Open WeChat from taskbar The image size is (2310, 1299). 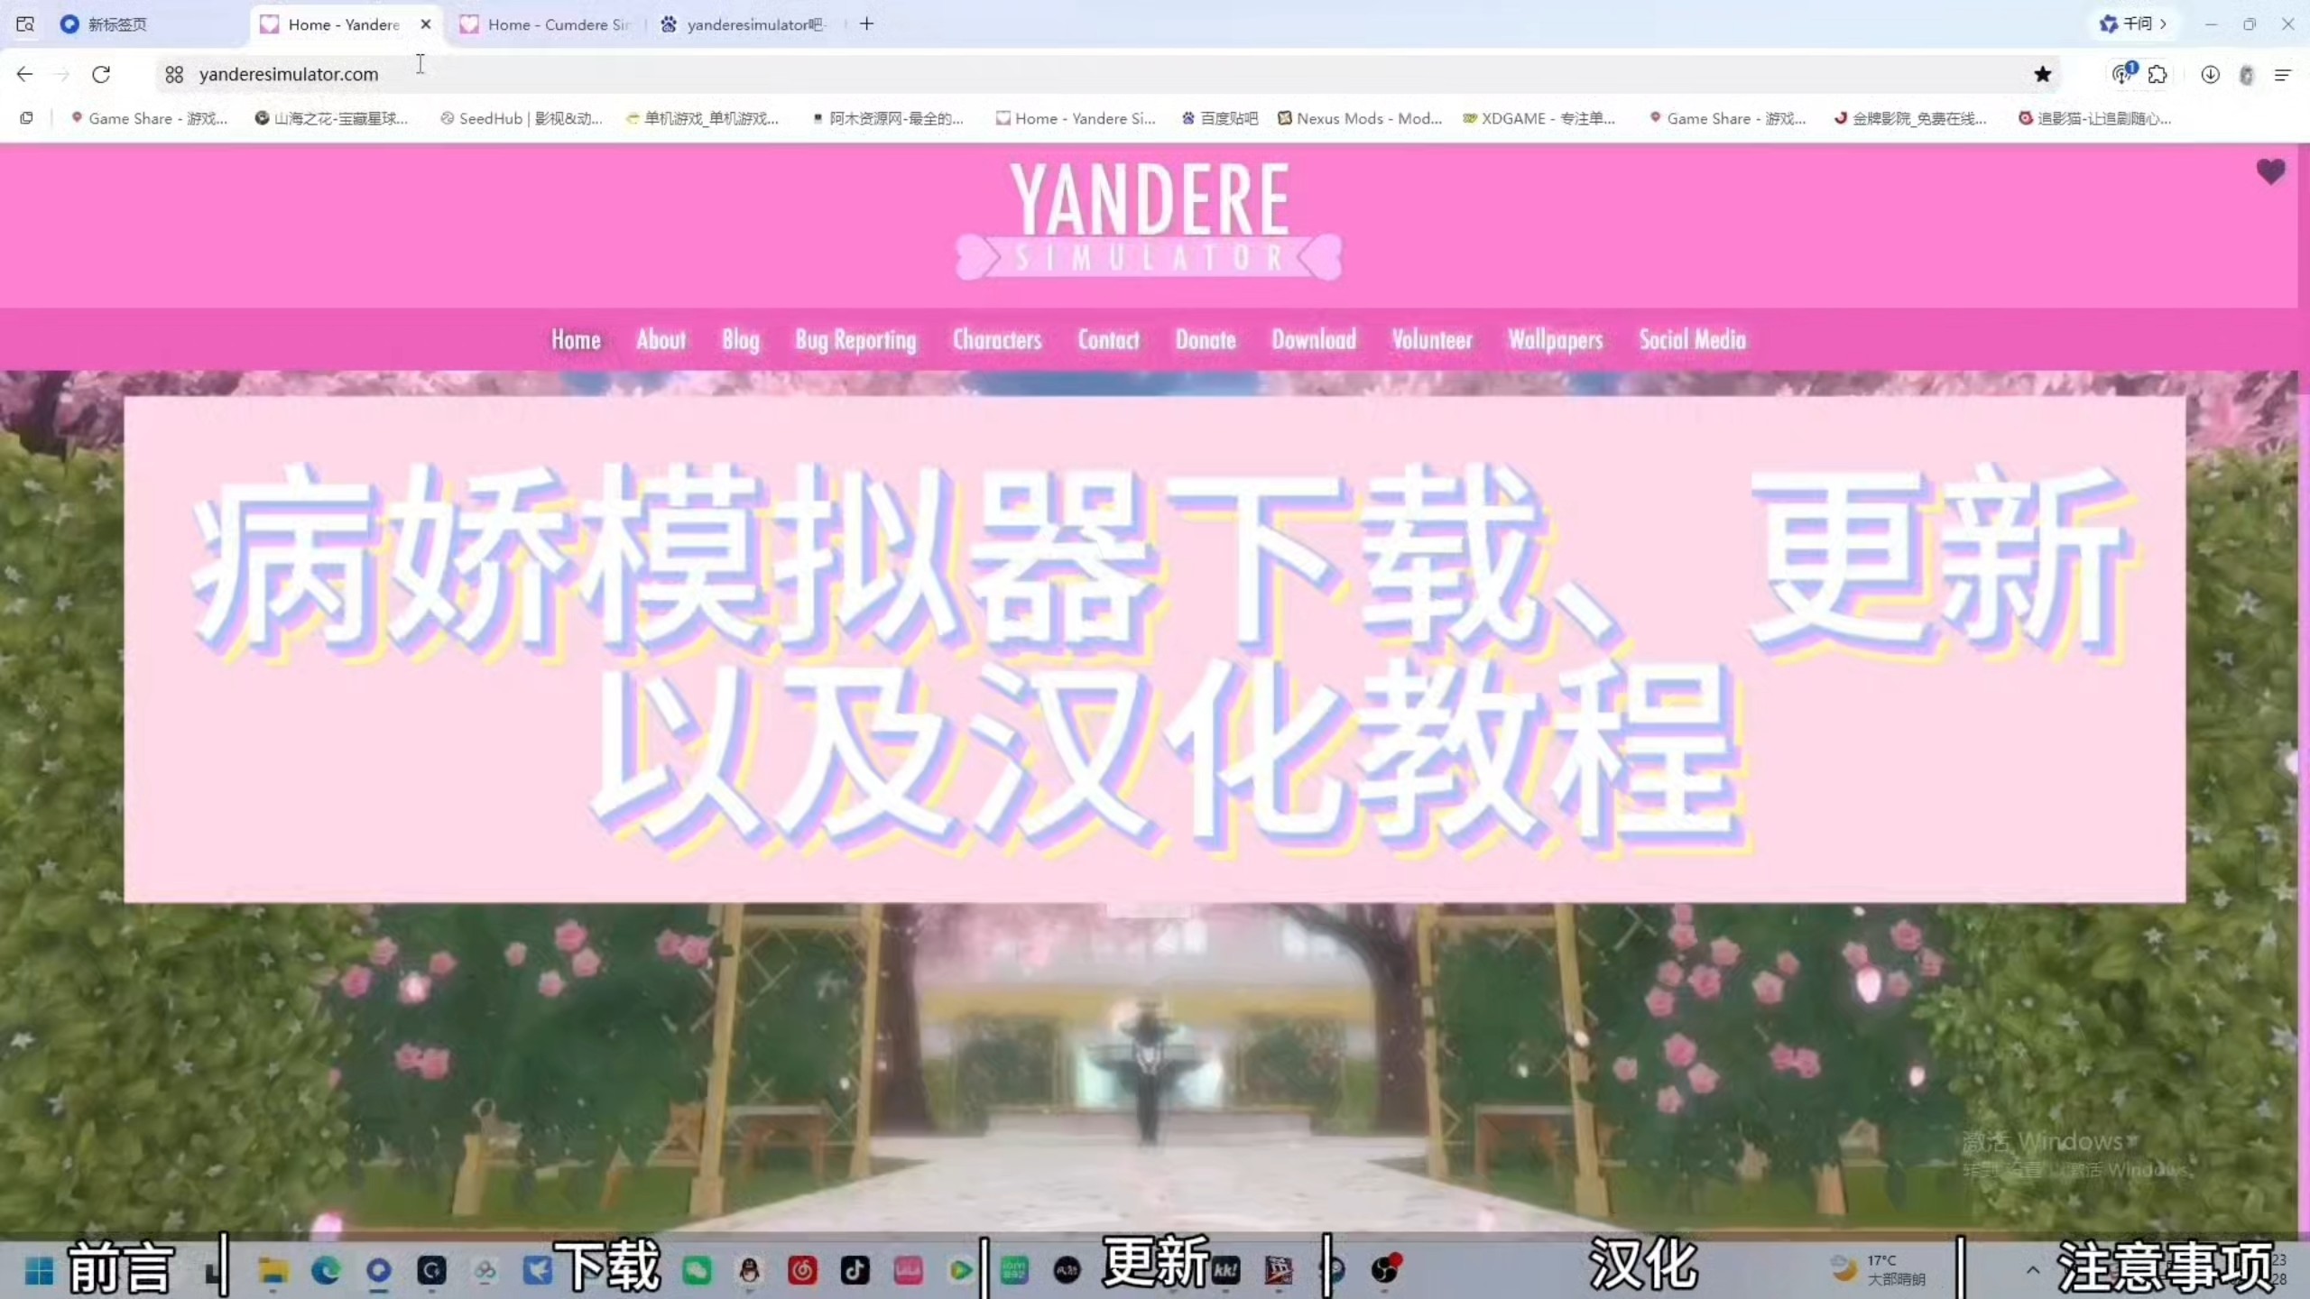tap(697, 1271)
